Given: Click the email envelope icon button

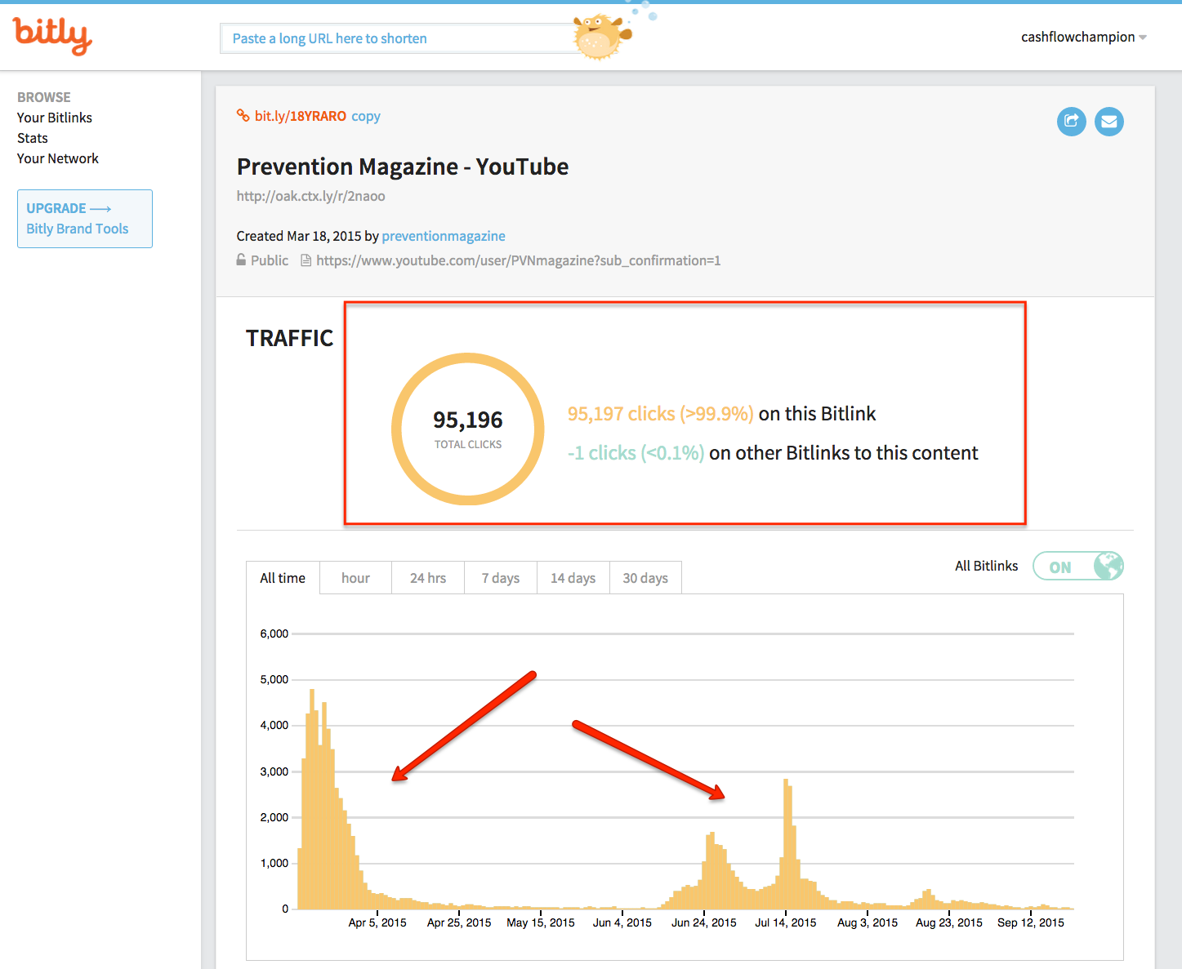Looking at the screenshot, I should click(x=1108, y=122).
